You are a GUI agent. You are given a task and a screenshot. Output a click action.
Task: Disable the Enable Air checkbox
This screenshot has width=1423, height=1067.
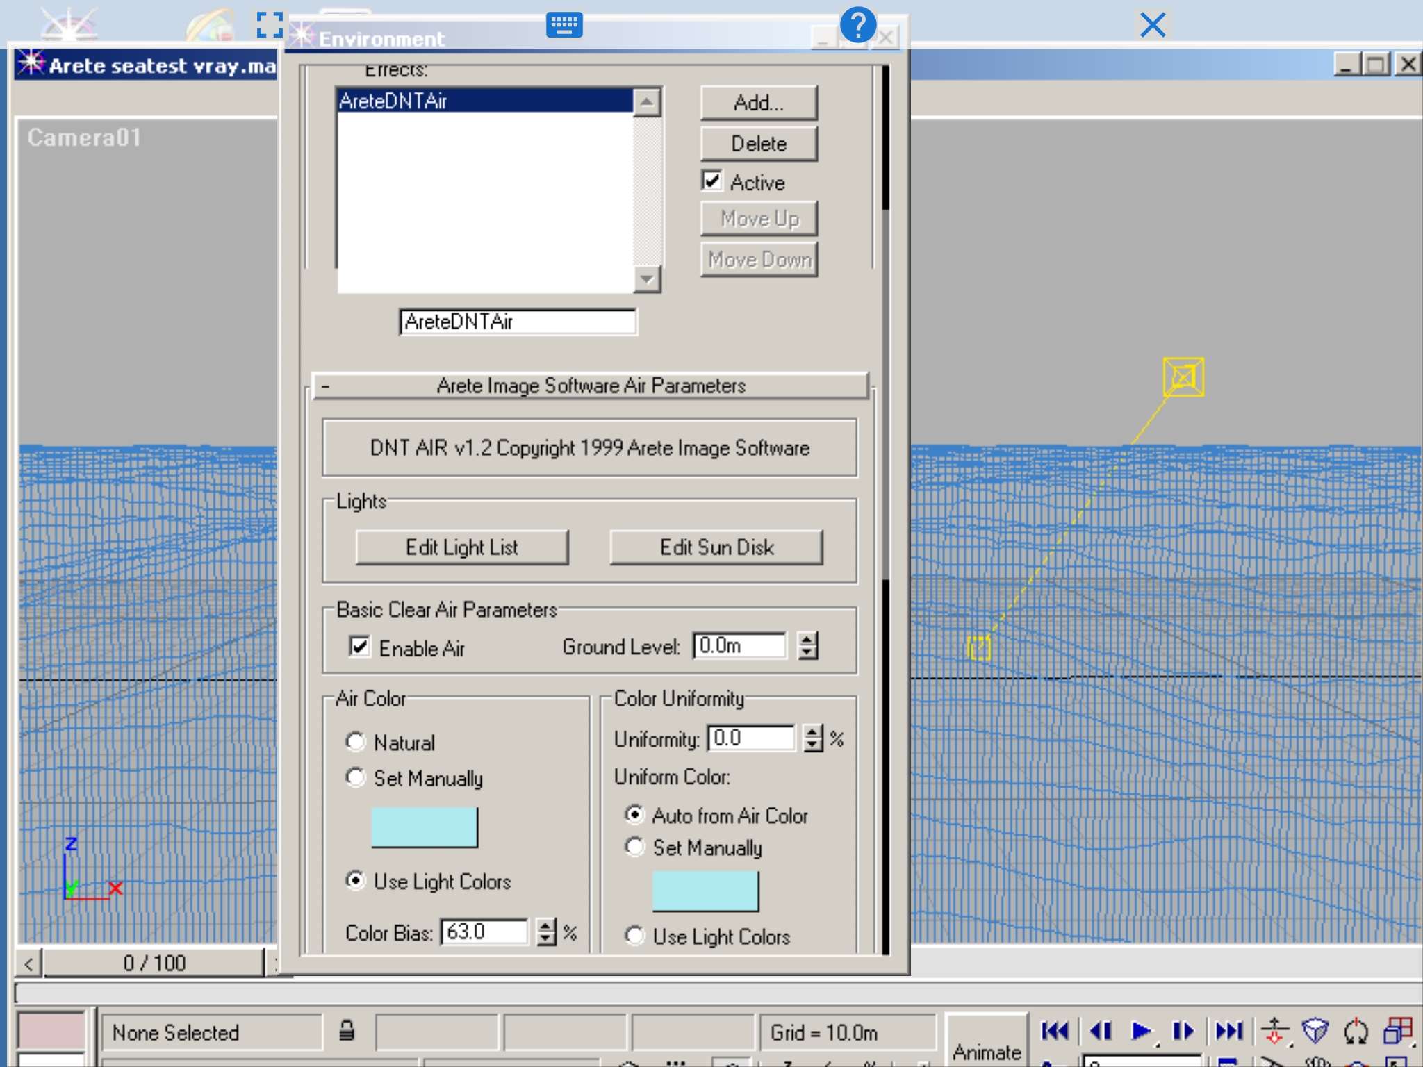[x=360, y=647]
